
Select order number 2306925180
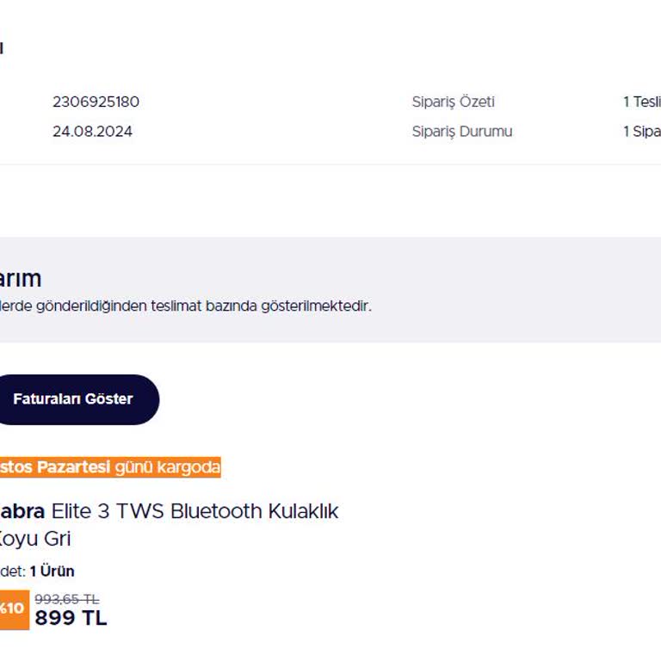click(x=96, y=102)
